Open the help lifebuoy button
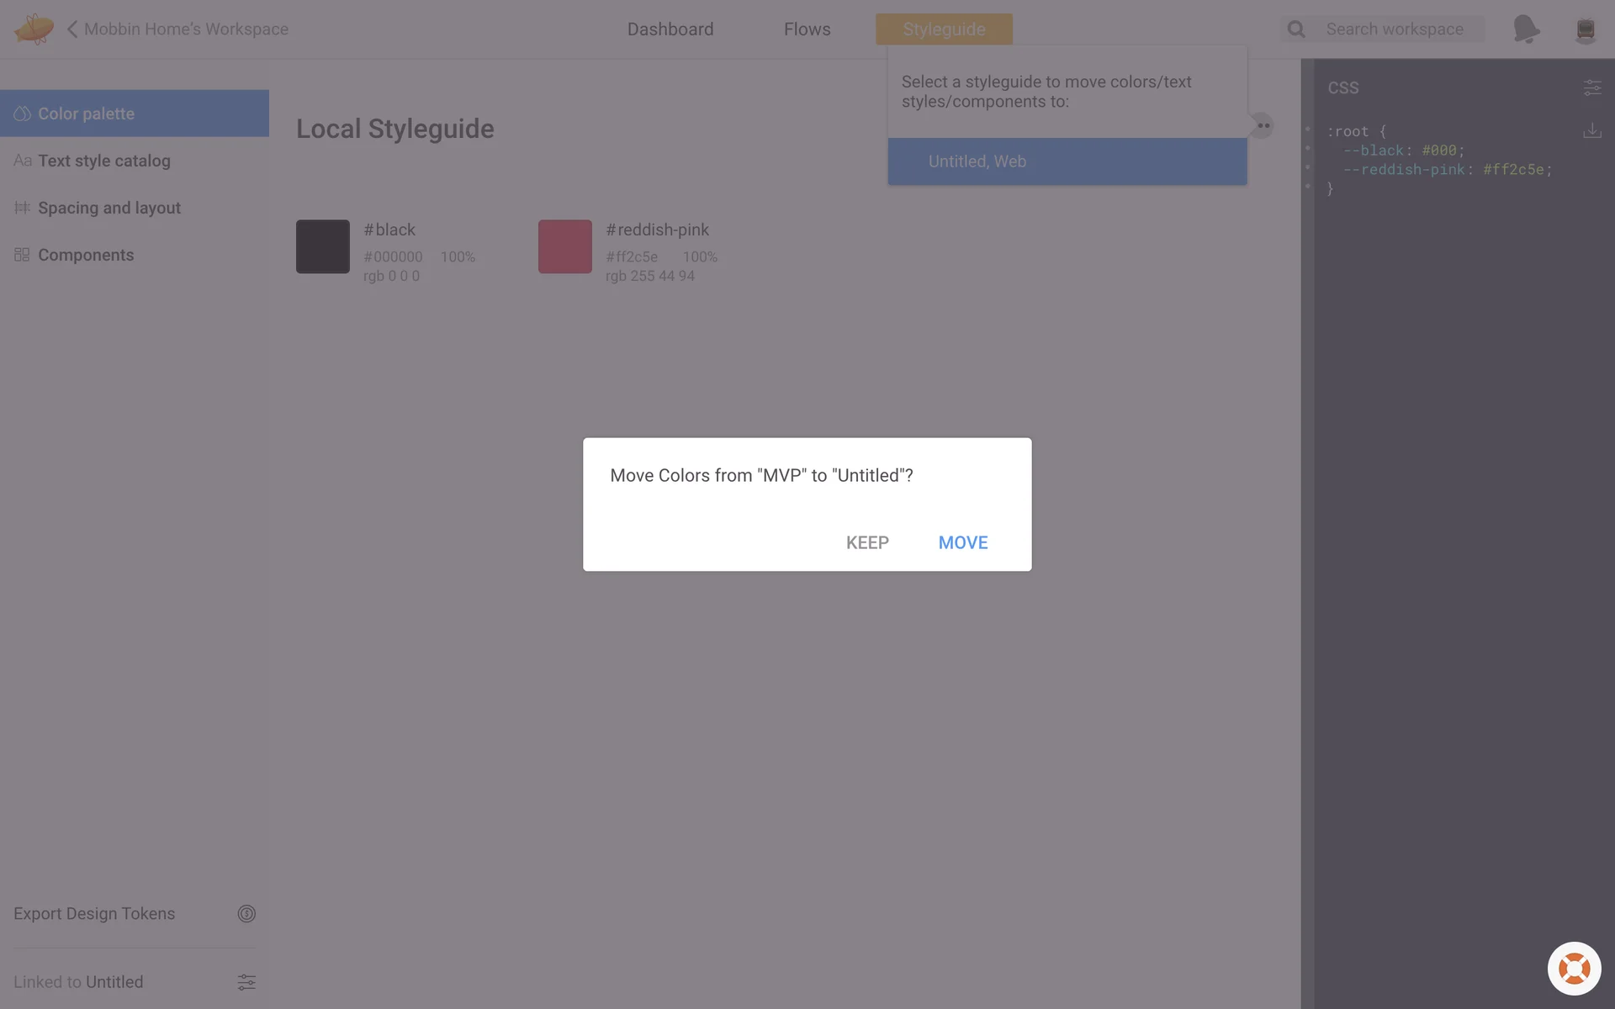Image resolution: width=1615 pixels, height=1009 pixels. pyautogui.click(x=1574, y=968)
